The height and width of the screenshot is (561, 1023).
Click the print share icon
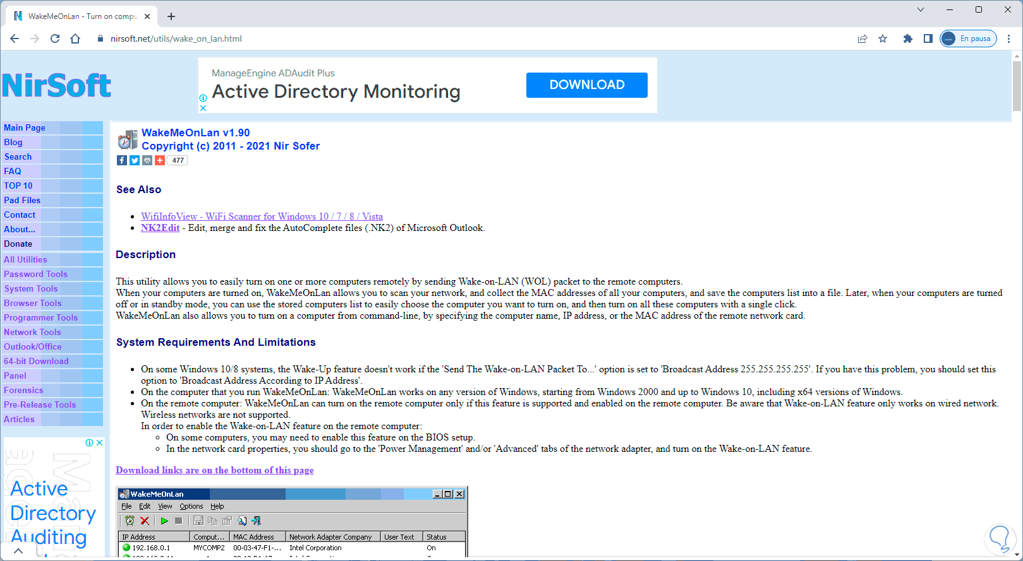point(147,160)
